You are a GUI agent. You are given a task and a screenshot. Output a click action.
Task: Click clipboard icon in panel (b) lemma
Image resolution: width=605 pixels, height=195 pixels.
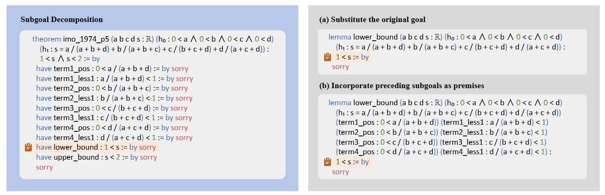click(327, 162)
